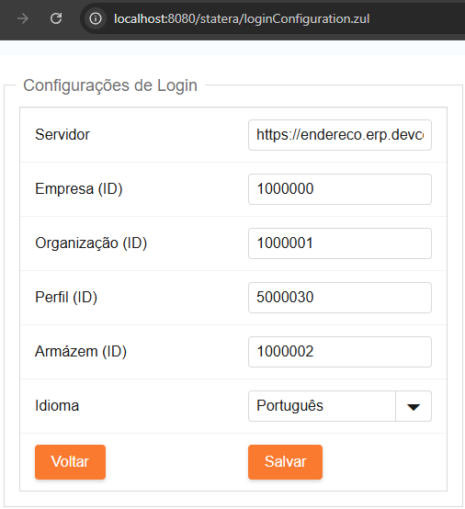Open the site information icon
The width and height of the screenshot is (465, 509).
96,18
